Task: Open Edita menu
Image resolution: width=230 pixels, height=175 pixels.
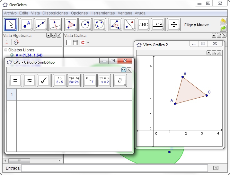Action: tap(24, 13)
